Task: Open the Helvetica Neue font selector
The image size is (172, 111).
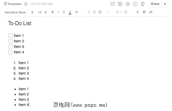Action: [19, 12]
